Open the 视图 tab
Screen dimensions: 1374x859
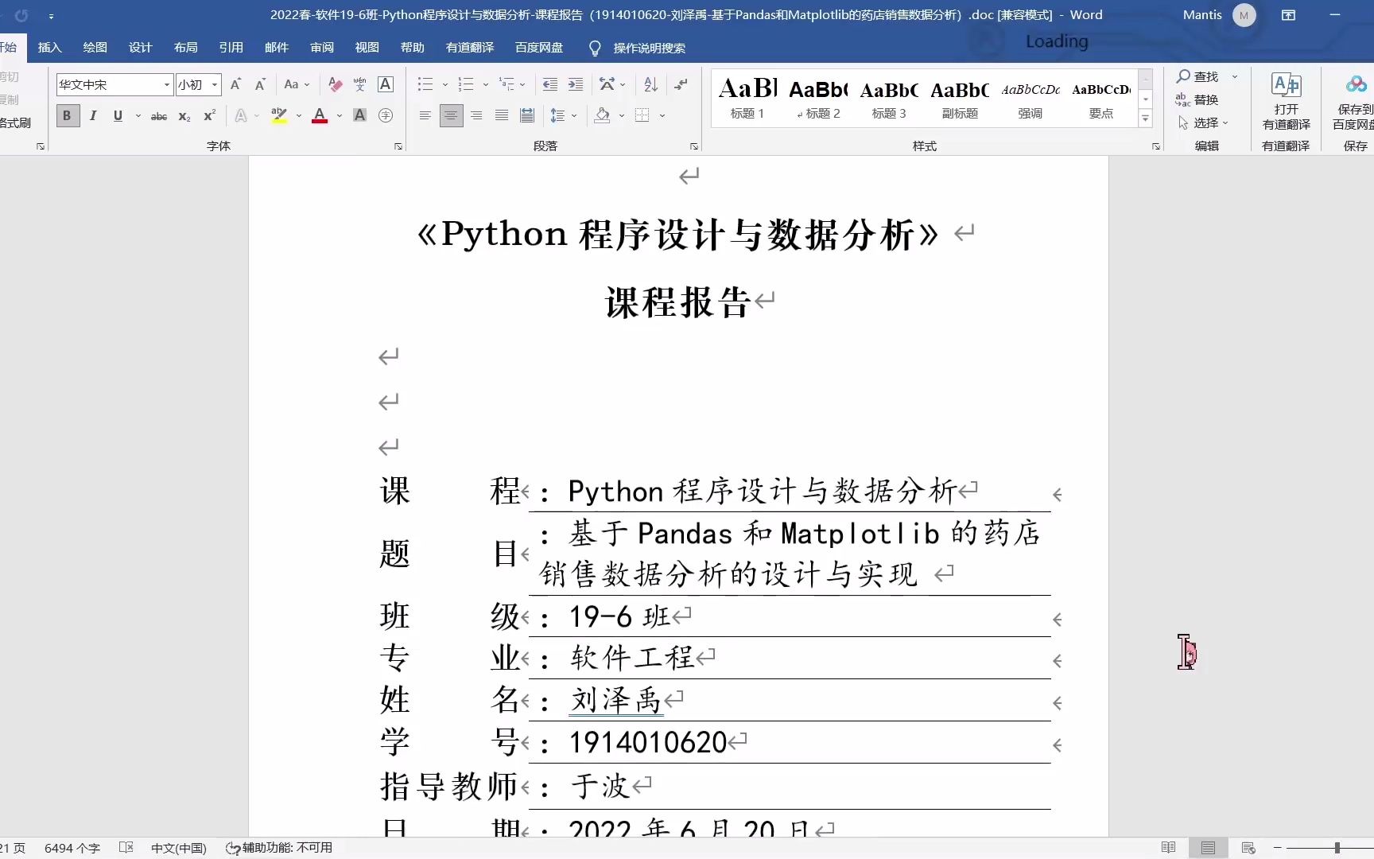tap(367, 48)
